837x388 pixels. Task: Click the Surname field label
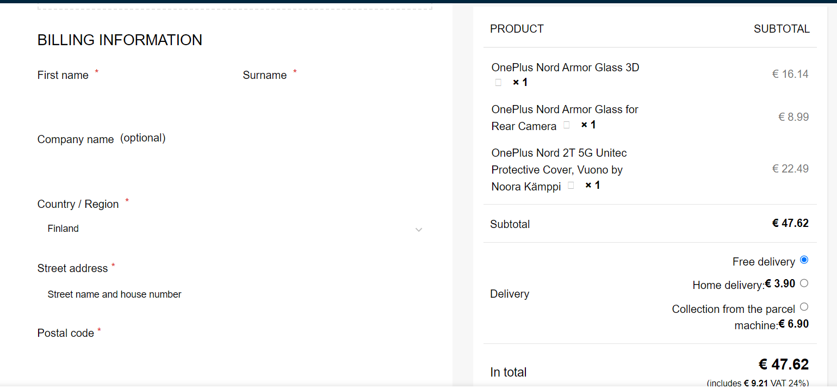(265, 76)
